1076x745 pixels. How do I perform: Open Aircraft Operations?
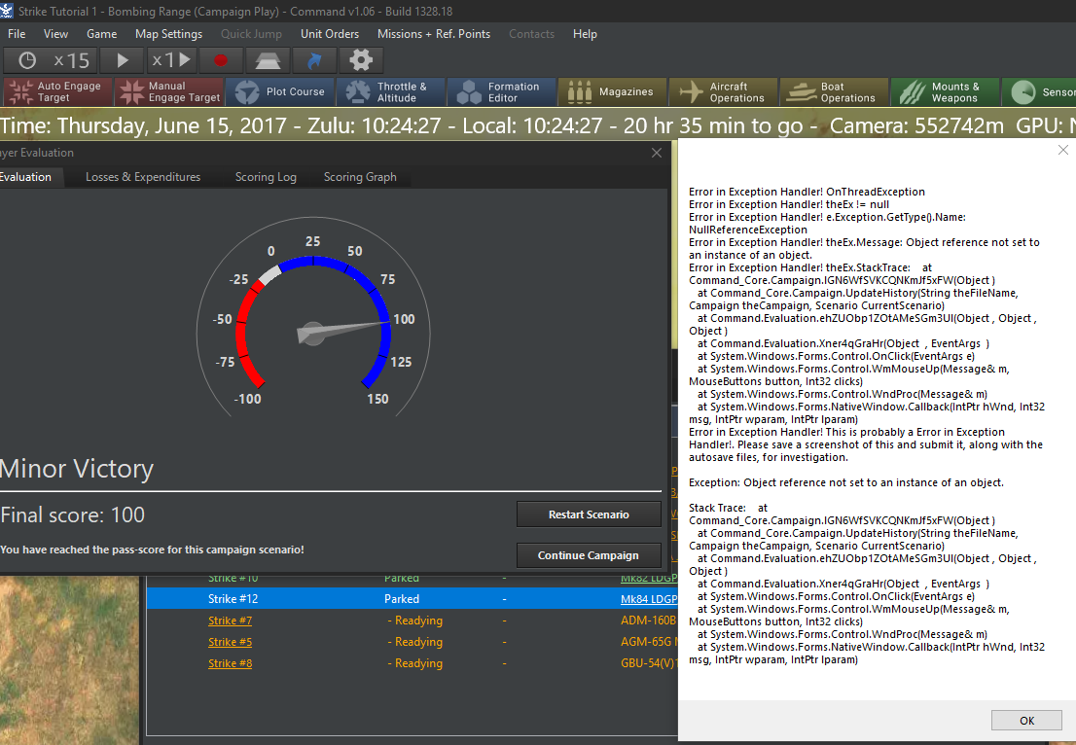[x=723, y=92]
